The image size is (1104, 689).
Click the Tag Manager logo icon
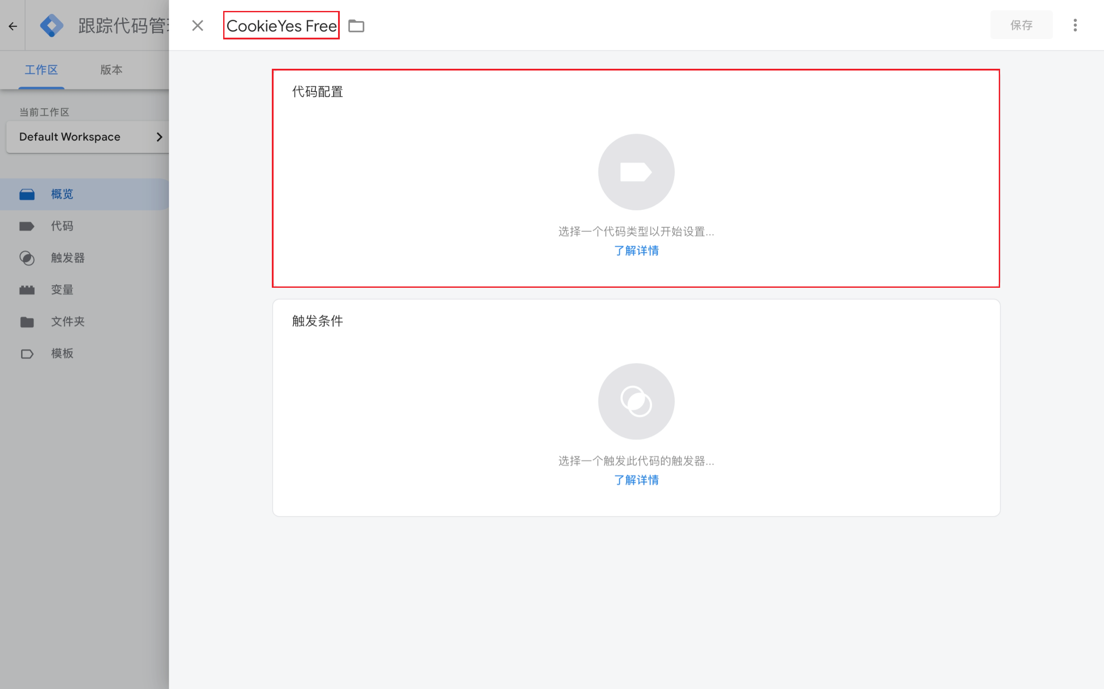[51, 25]
